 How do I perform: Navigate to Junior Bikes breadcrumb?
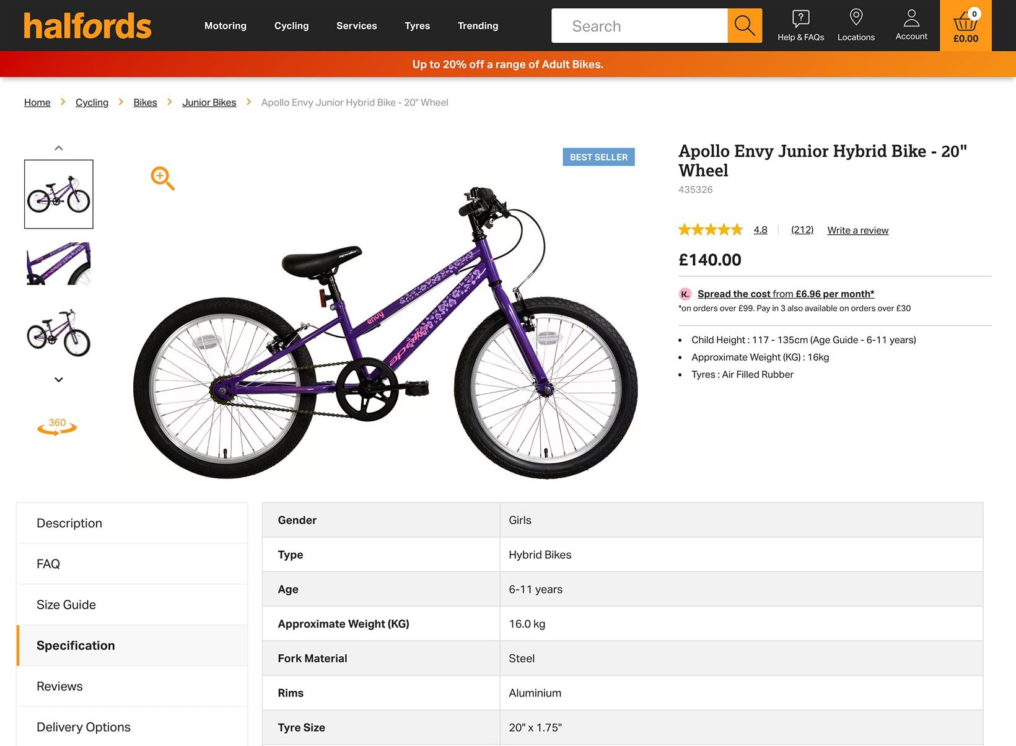click(209, 102)
